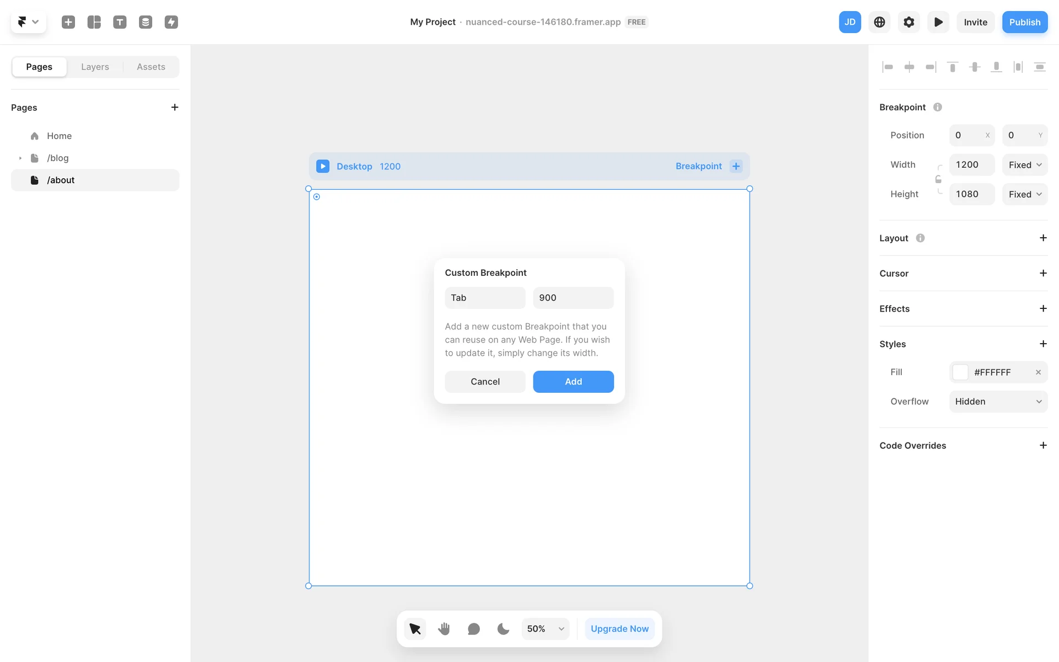Click Add in Custom Breakpoint dialog

pos(573,381)
